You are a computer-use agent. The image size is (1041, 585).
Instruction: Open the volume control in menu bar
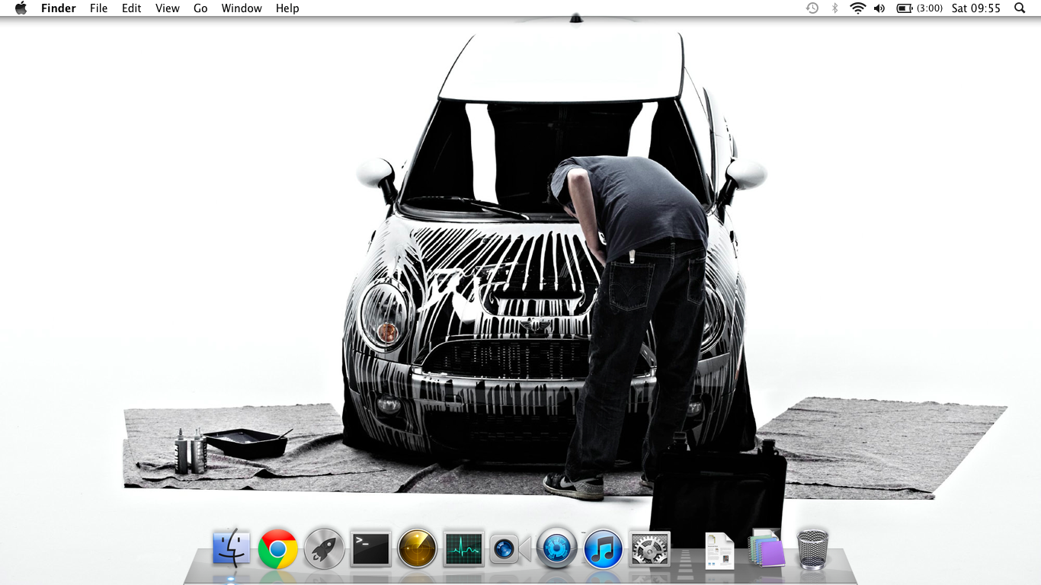point(879,8)
